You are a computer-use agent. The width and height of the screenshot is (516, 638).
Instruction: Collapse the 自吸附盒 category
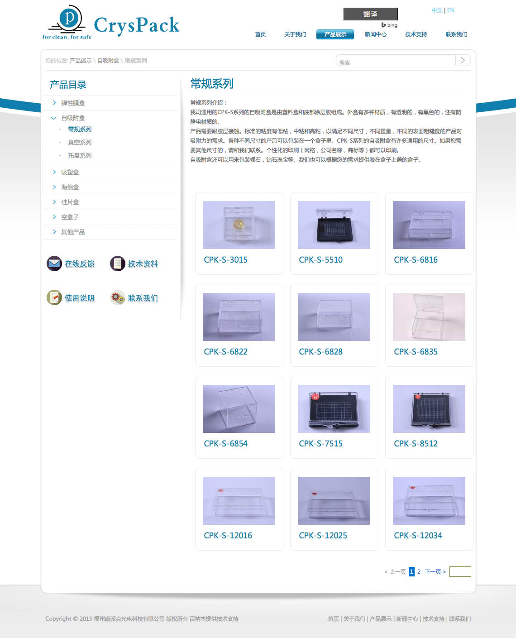[72, 118]
